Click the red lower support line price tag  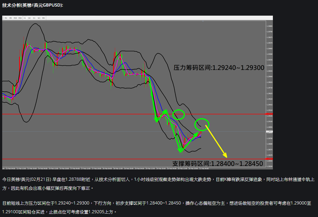(269, 159)
